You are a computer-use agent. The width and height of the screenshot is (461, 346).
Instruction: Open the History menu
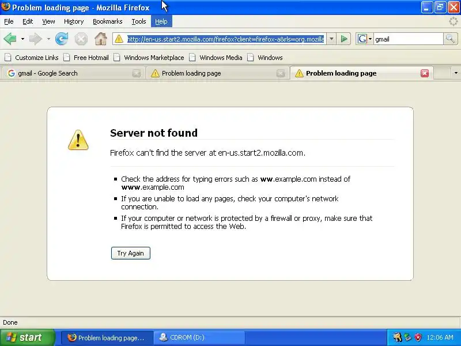(74, 21)
